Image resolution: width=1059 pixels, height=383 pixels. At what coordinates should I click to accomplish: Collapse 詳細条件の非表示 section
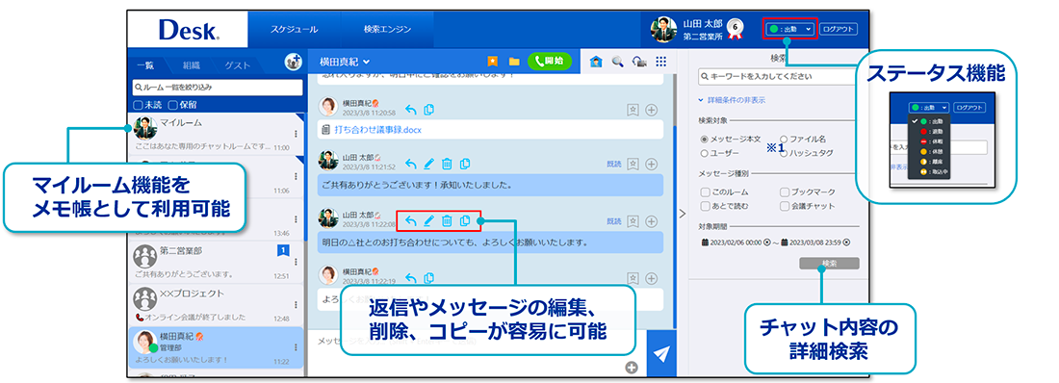(732, 100)
